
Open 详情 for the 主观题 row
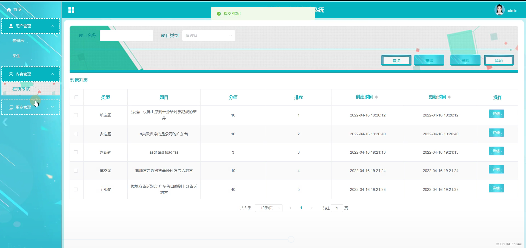pyautogui.click(x=496, y=188)
